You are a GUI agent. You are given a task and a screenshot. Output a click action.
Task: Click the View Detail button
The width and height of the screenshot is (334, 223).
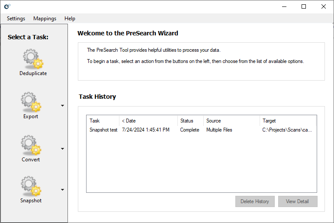[298, 201]
